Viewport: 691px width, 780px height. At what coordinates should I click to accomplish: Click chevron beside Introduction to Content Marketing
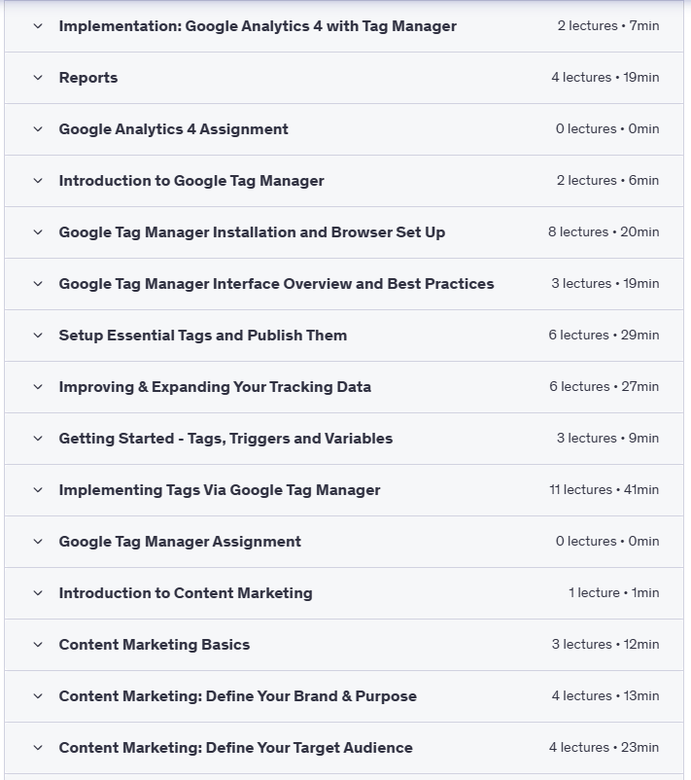tap(38, 593)
